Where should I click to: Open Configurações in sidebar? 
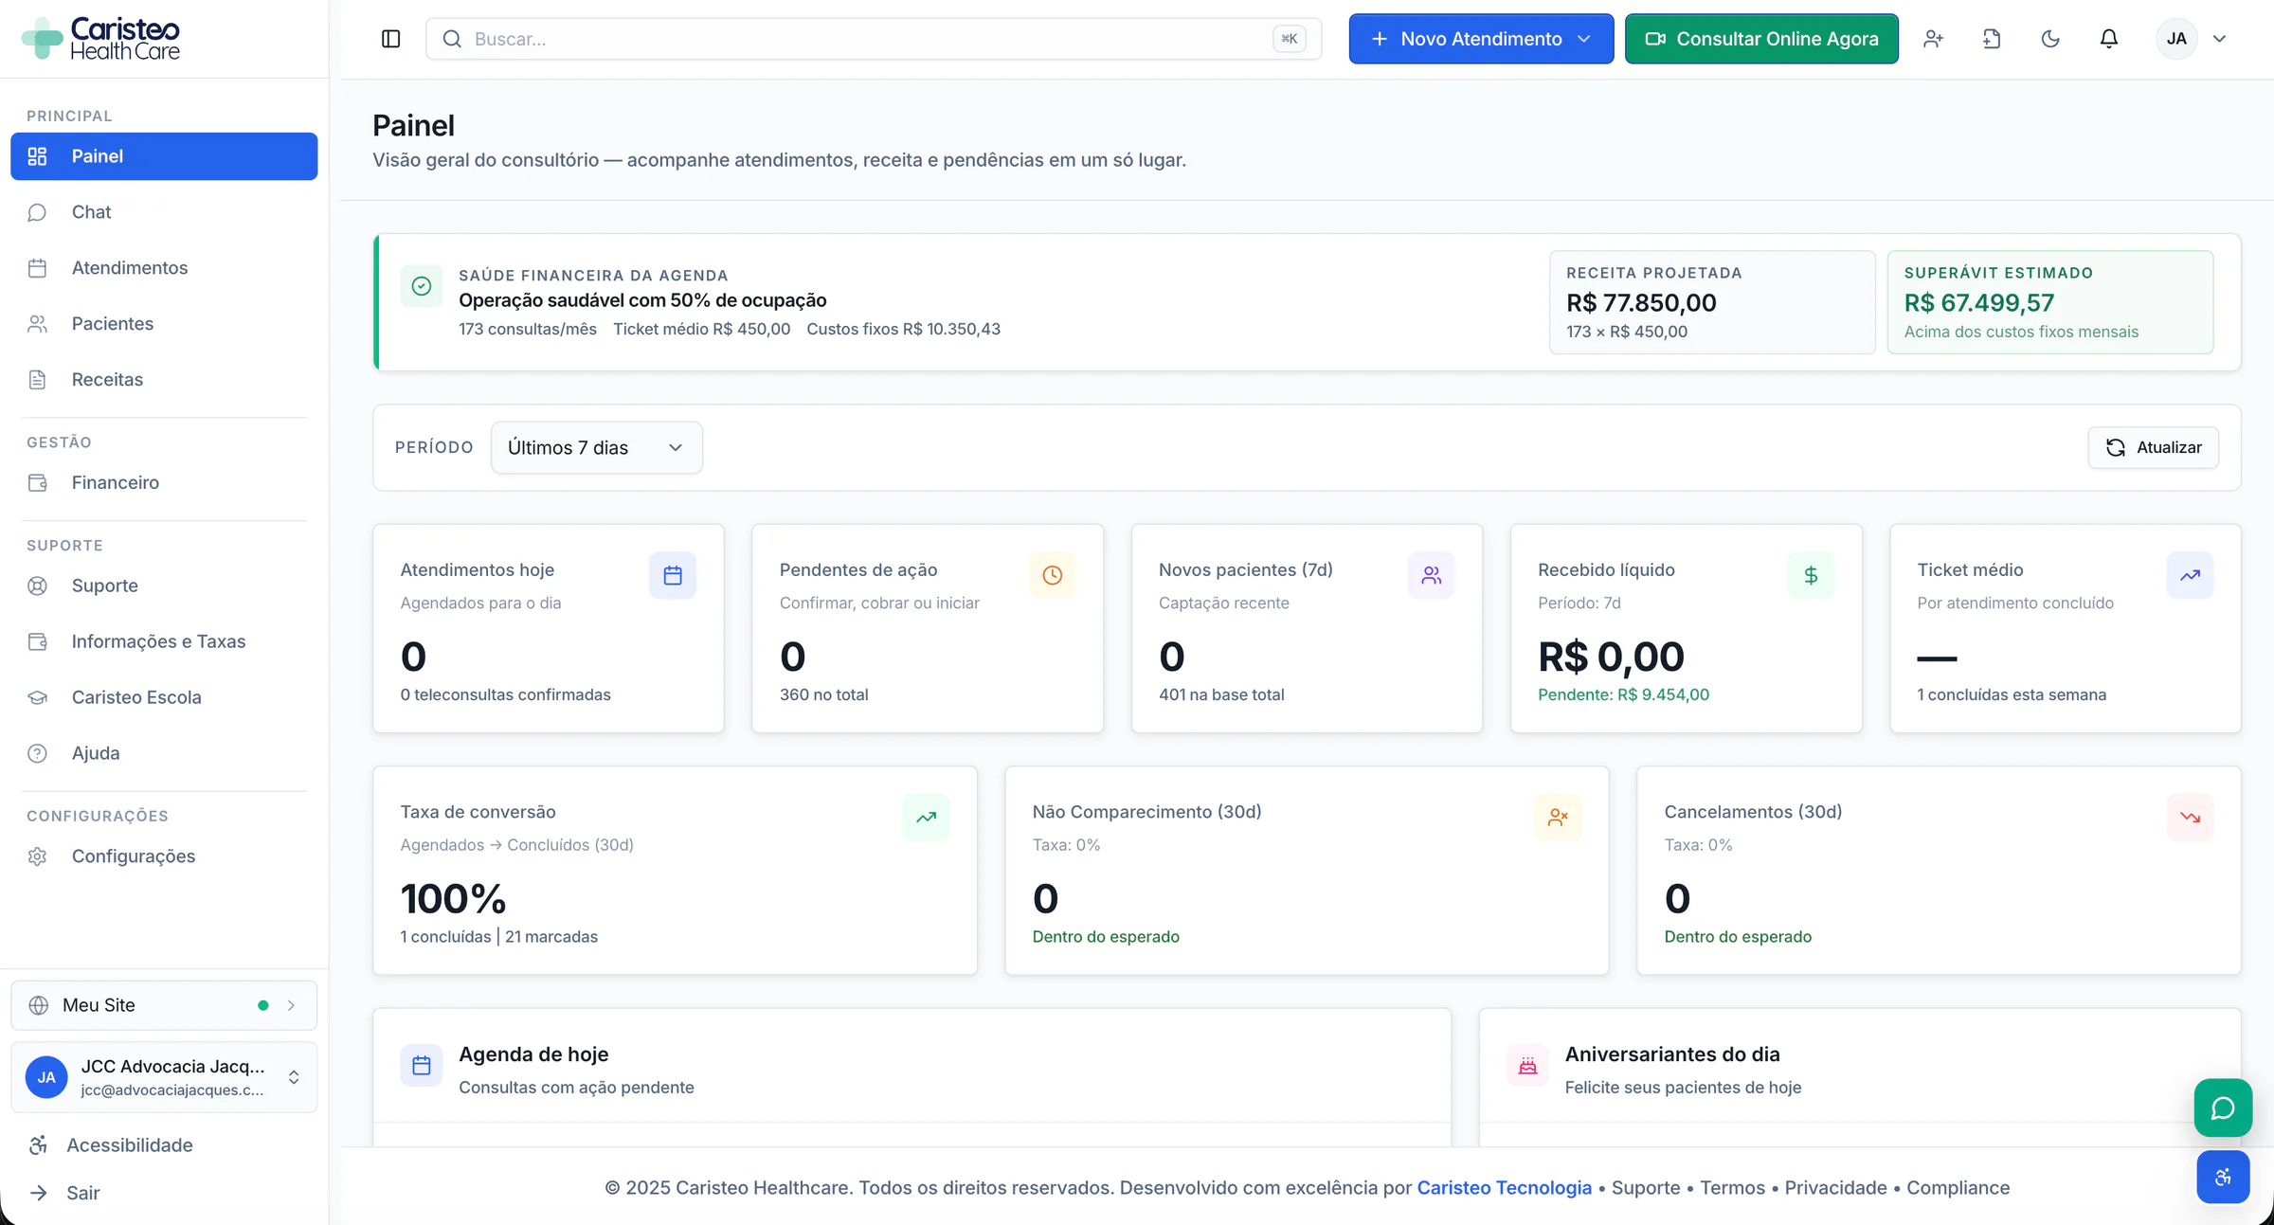pos(164,857)
